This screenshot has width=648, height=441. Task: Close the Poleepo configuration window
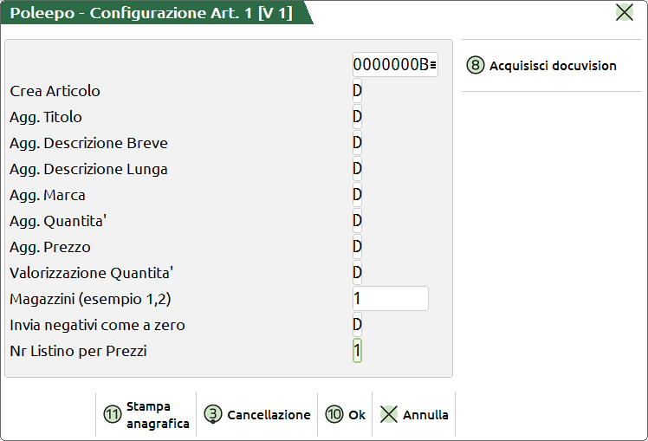pyautogui.click(x=624, y=12)
